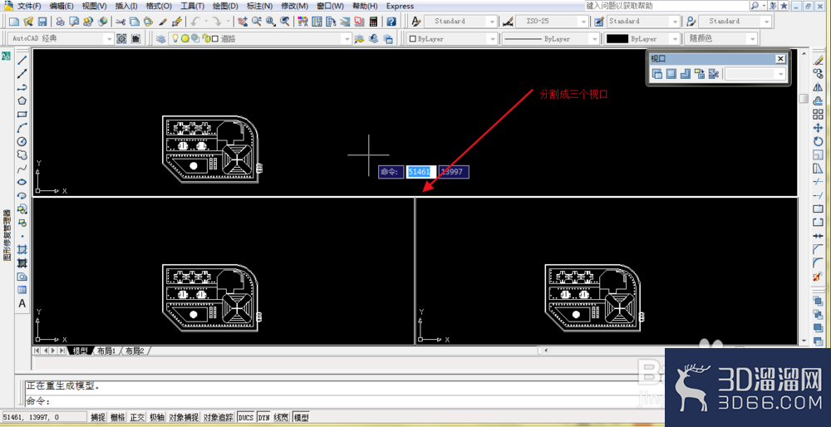Open the ByLayer lineweight dropdown
The height and width of the screenshot is (427, 831).
coord(675,39)
